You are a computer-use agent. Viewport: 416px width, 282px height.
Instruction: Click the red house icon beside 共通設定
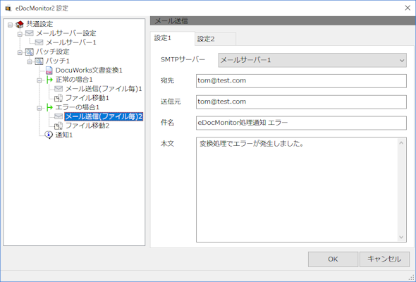[20, 25]
